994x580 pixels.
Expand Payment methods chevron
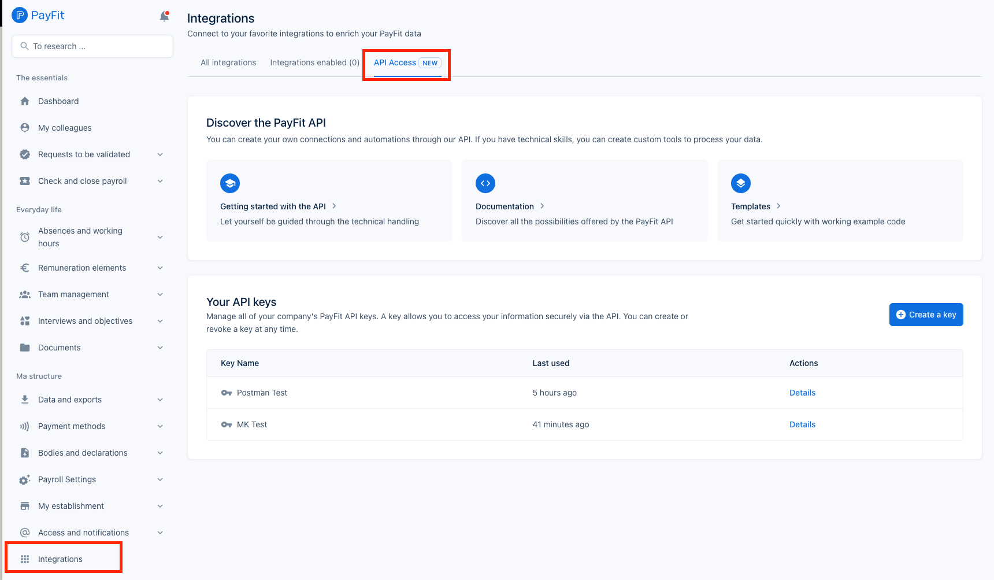pos(160,426)
